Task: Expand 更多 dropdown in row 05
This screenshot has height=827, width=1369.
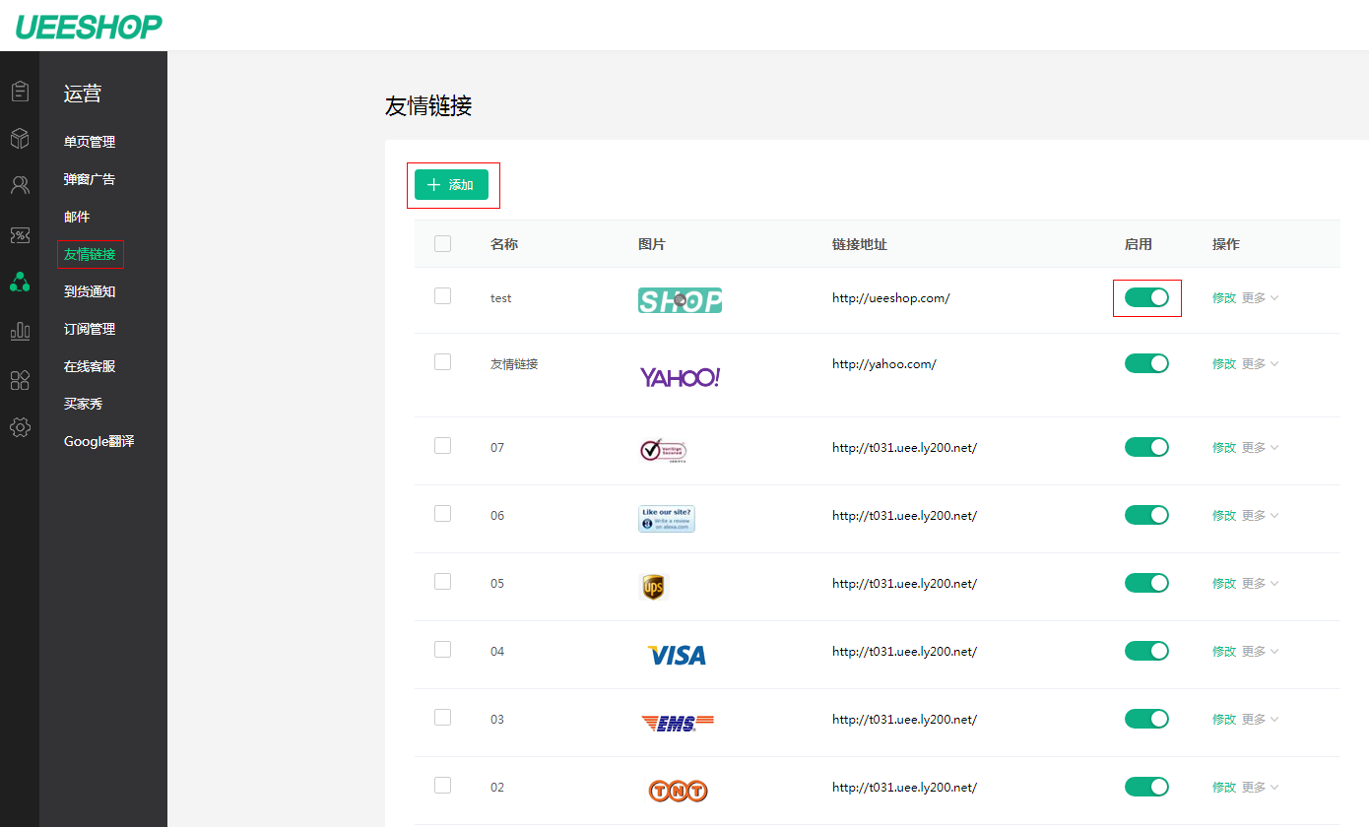Action: click(x=1260, y=583)
